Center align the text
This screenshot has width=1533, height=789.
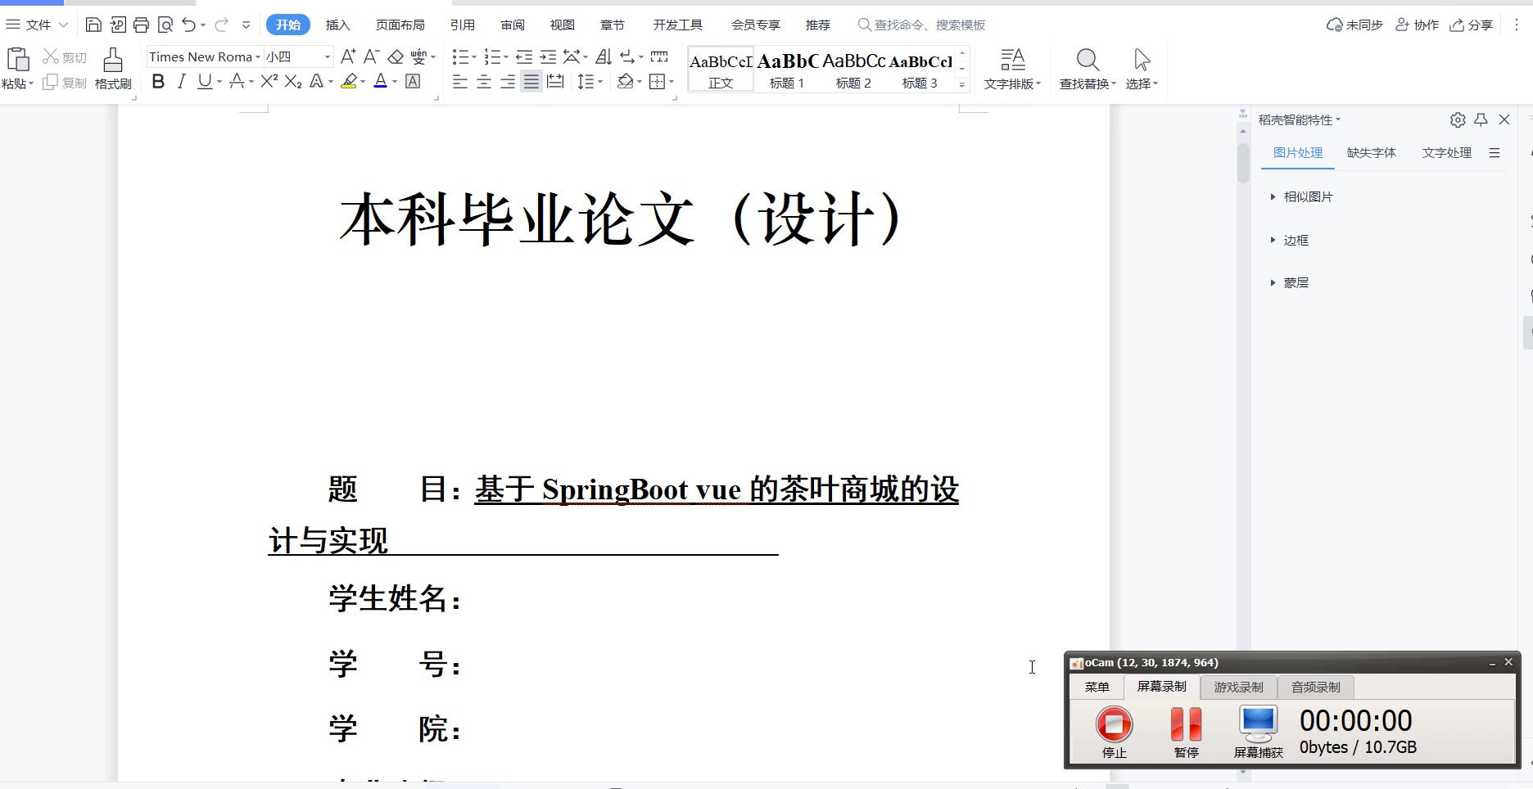[x=484, y=81]
